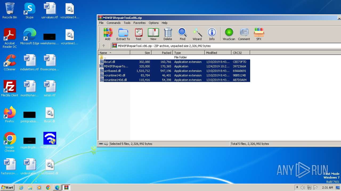This screenshot has height=191, width=341.
Task: Select libcurl.dll in the archive list
Action: click(x=174, y=62)
